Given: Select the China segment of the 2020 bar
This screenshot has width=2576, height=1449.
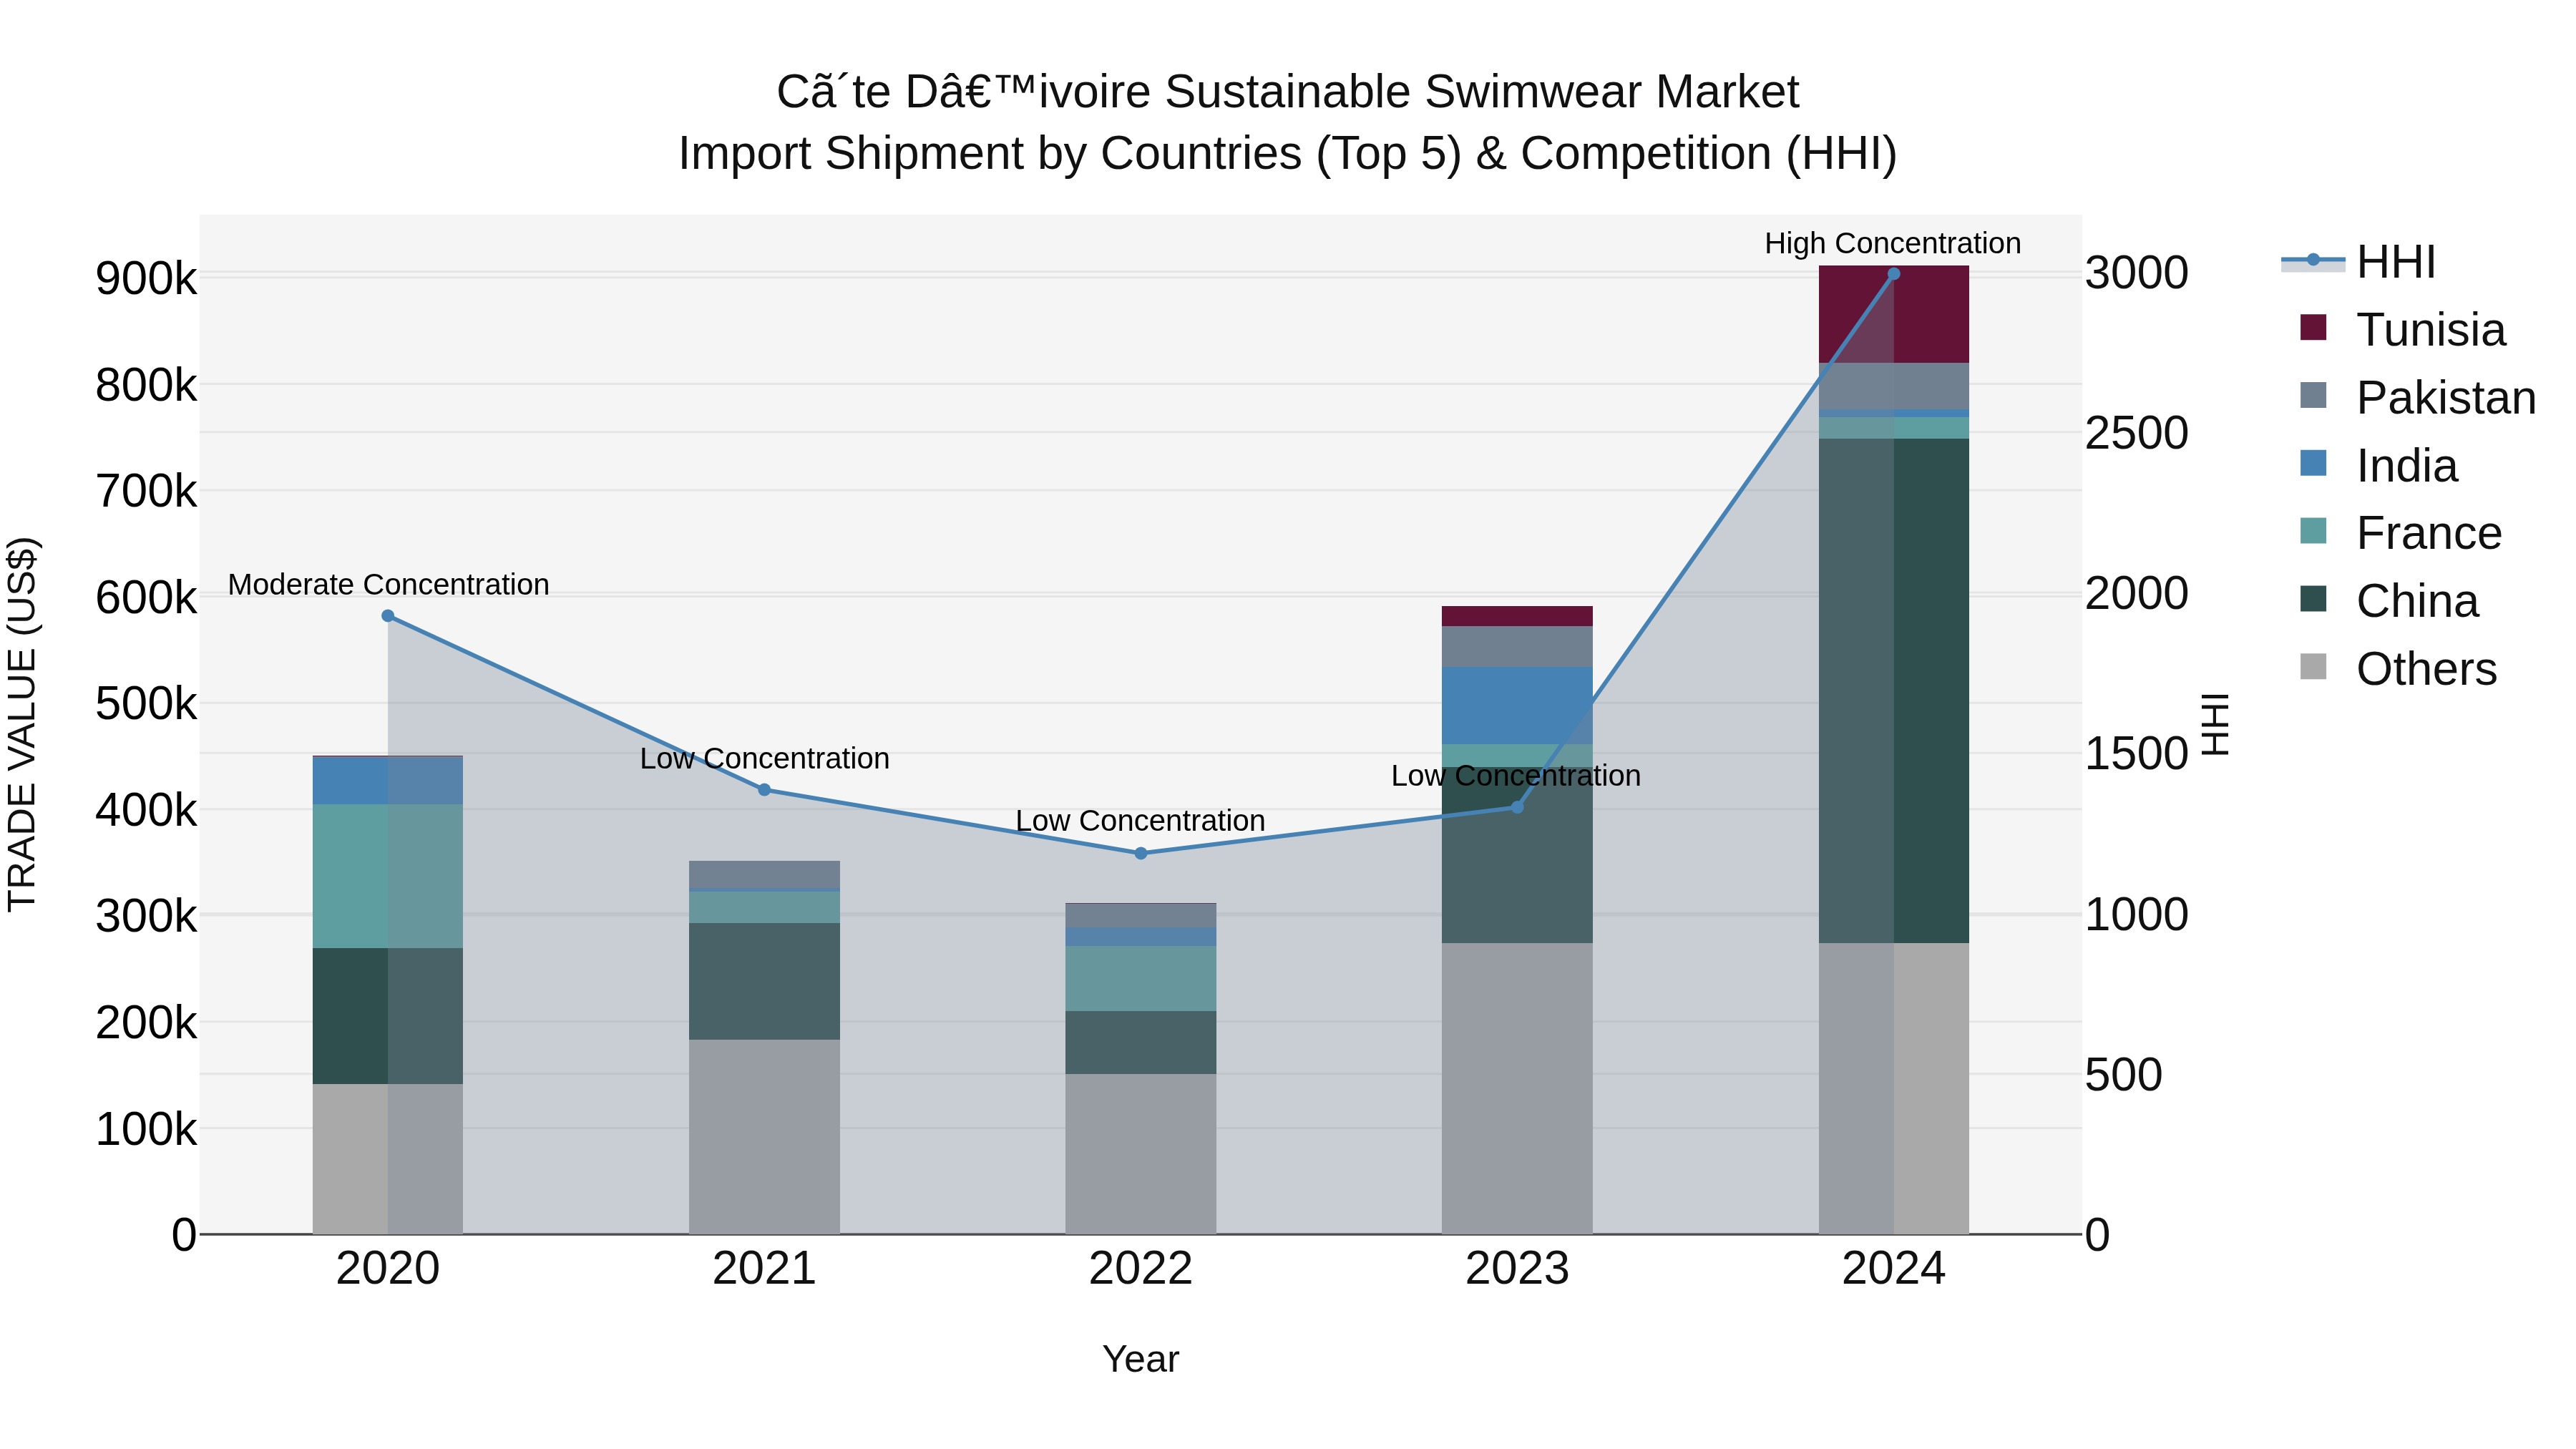Looking at the screenshot, I should pos(388,1017).
